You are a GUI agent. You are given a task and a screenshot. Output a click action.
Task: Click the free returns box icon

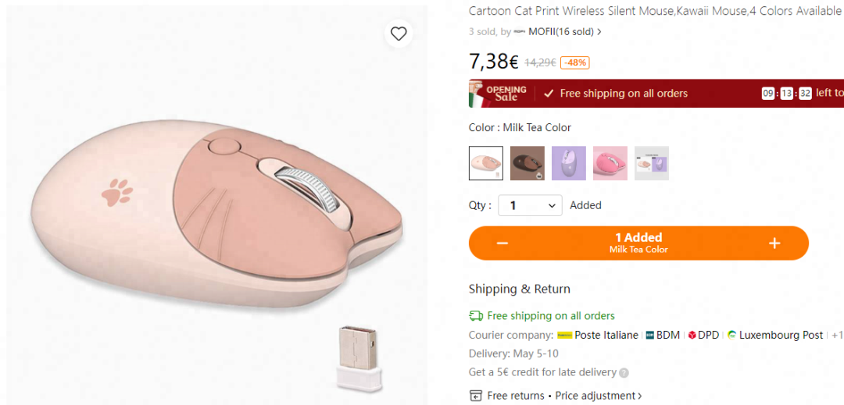(x=476, y=396)
